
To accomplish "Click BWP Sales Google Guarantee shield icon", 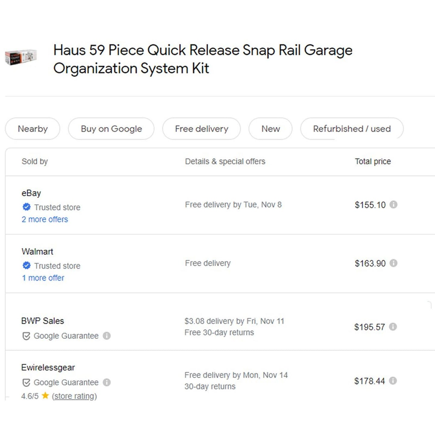I will point(26,336).
